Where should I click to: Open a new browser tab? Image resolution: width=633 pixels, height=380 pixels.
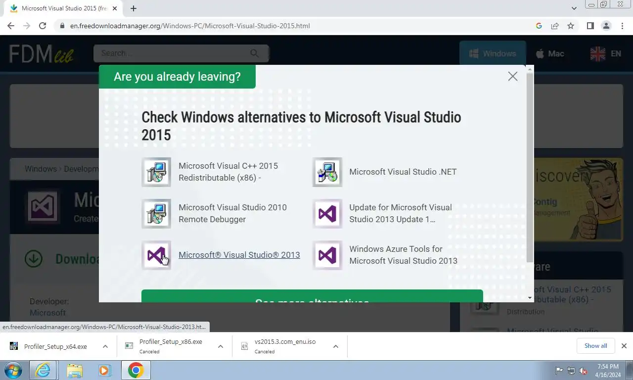[134, 8]
